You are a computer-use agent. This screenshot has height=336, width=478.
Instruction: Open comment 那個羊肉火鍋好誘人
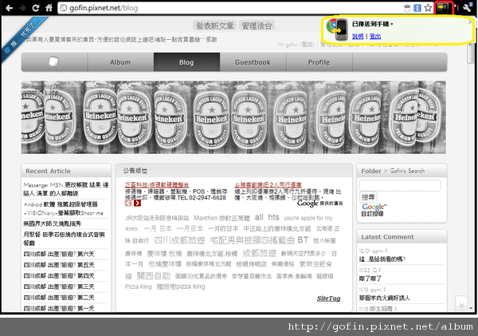tap(385, 298)
